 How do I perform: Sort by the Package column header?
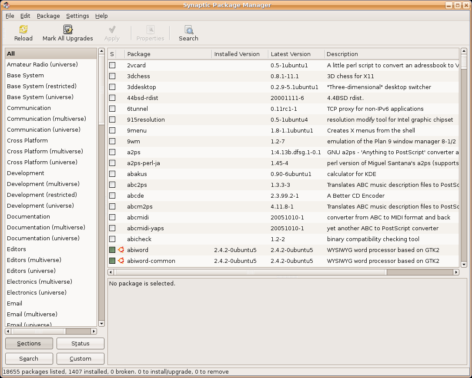(168, 54)
